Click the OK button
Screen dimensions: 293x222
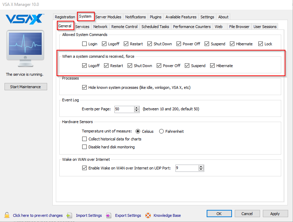pyautogui.click(x=219, y=214)
